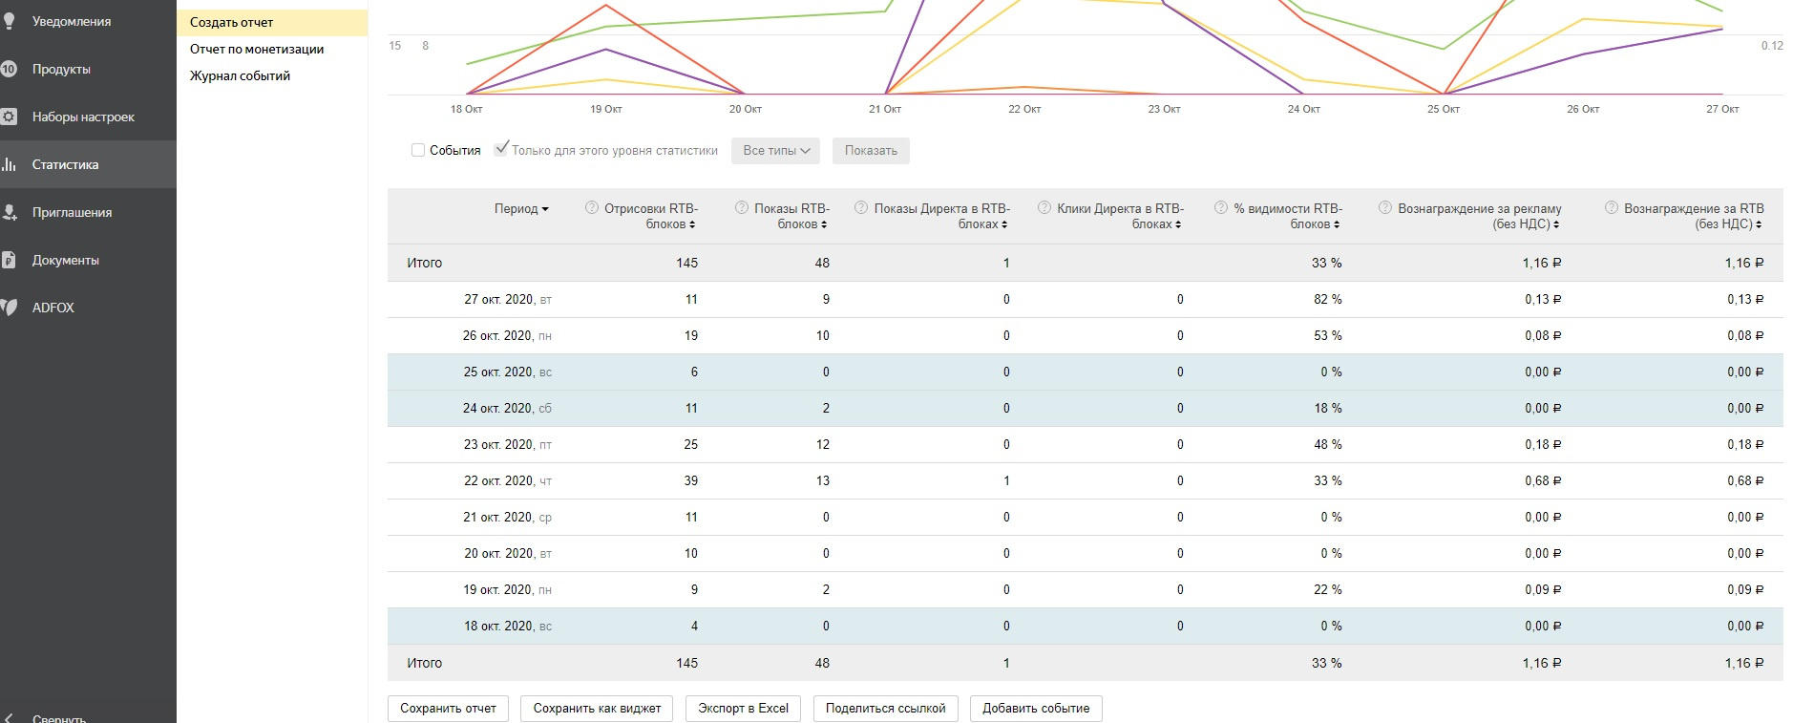Enable the События checkbox

418,150
